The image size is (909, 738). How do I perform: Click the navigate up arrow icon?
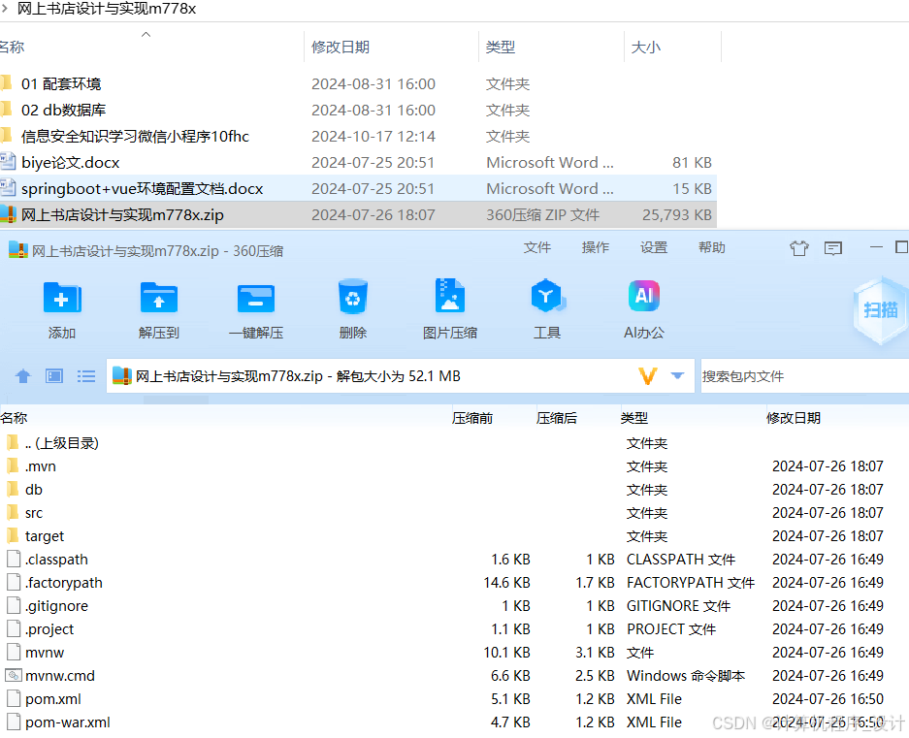[x=23, y=375]
